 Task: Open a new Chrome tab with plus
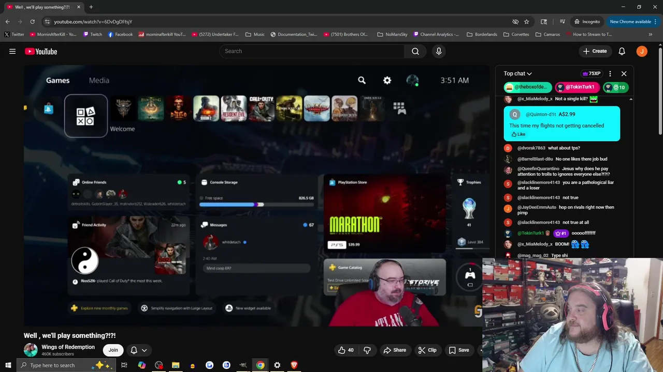coord(91,7)
